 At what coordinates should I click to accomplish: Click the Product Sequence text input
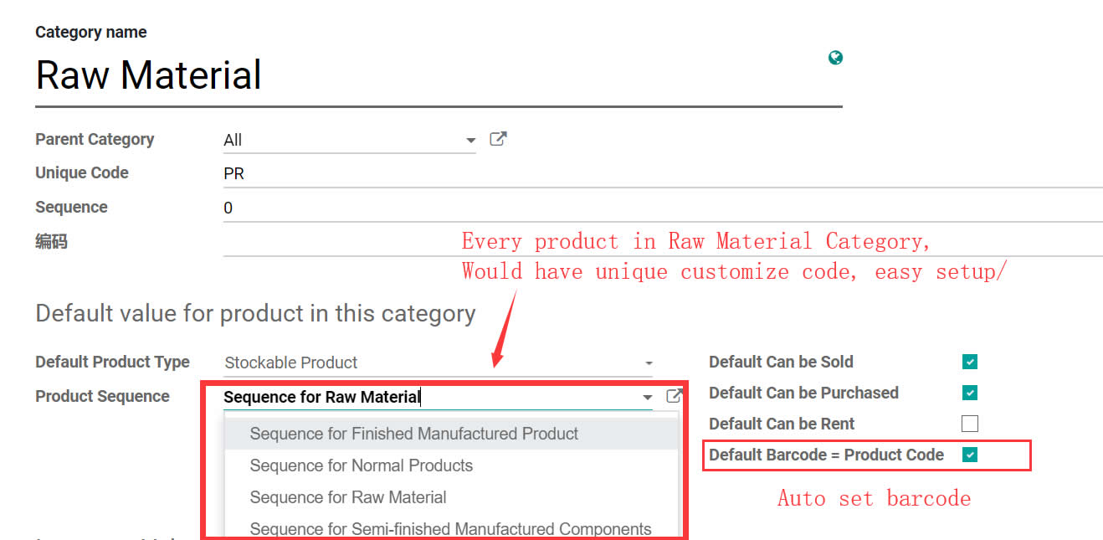[x=418, y=397]
